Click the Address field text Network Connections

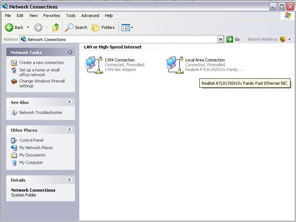pos(47,40)
